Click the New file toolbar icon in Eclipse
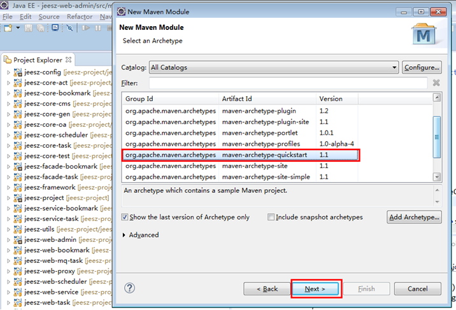The image size is (456, 310). point(8,28)
